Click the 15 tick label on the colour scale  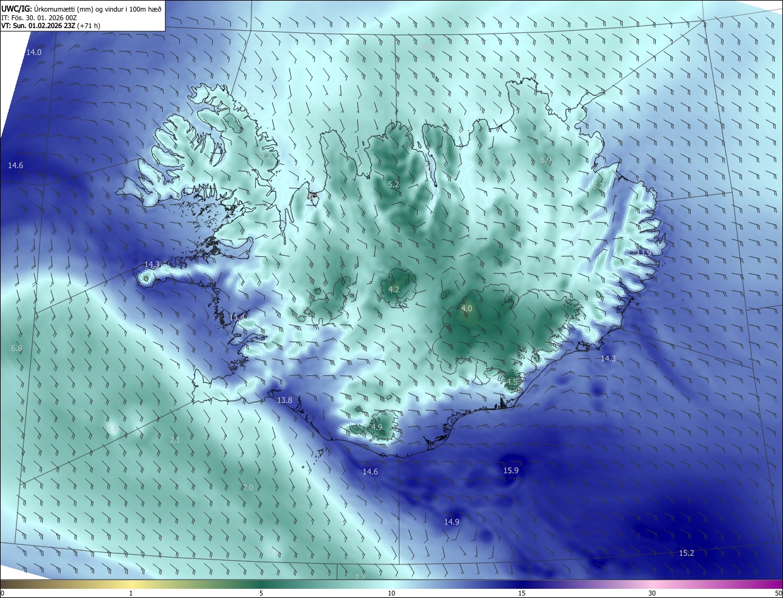(x=522, y=593)
